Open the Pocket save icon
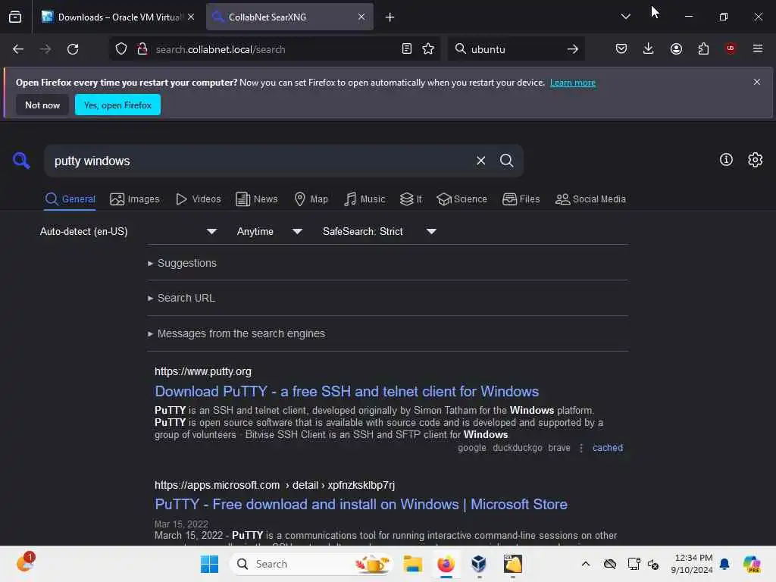Viewport: 776px width, 582px height. tap(621, 48)
